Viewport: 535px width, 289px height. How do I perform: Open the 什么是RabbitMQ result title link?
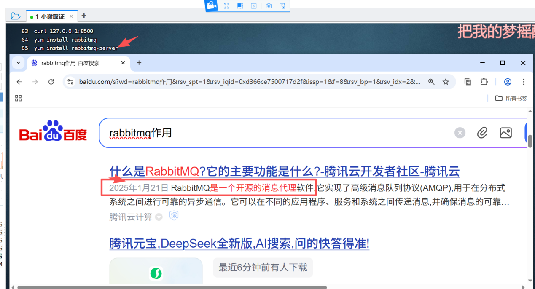285,171
